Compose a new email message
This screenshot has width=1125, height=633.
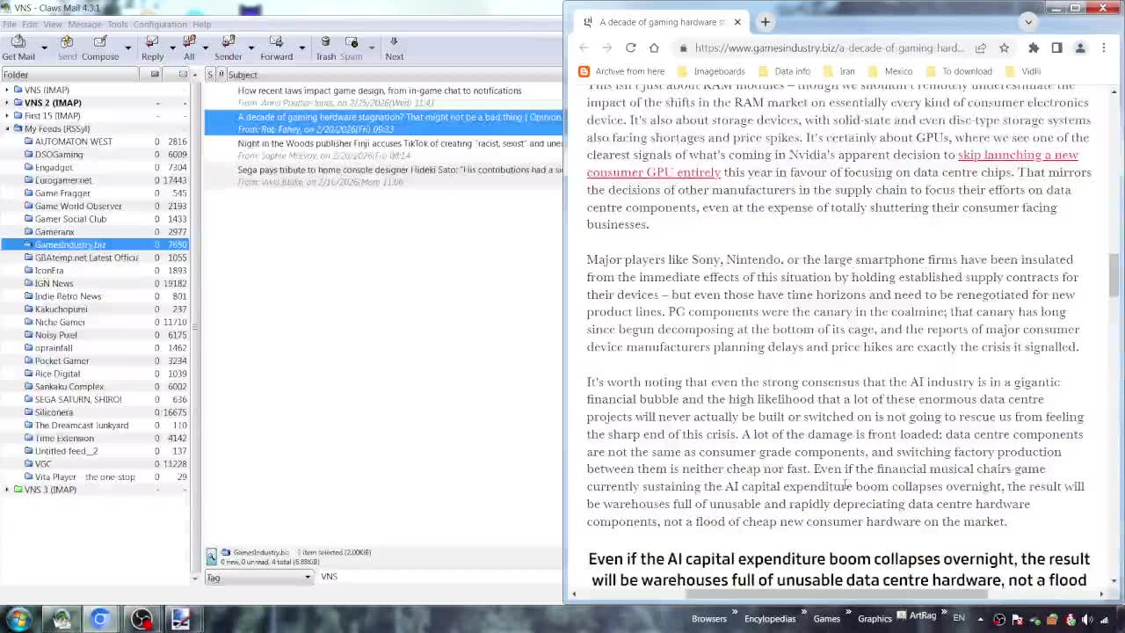100,47
